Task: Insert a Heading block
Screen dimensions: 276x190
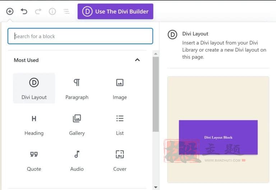Action: [x=34, y=124]
